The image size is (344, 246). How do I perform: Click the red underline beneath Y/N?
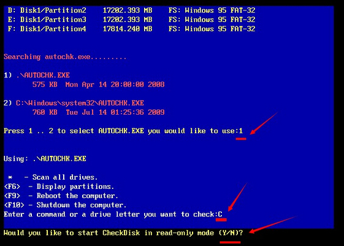click(x=230, y=242)
